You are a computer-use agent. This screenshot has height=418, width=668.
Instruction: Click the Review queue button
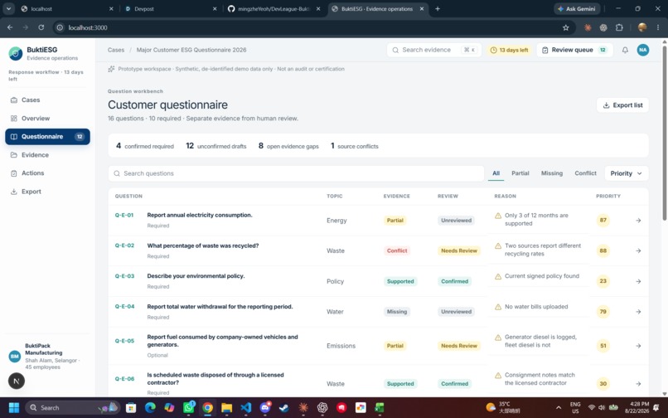click(574, 50)
